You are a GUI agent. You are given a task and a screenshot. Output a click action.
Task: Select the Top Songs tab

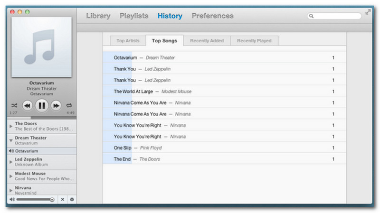[164, 41]
